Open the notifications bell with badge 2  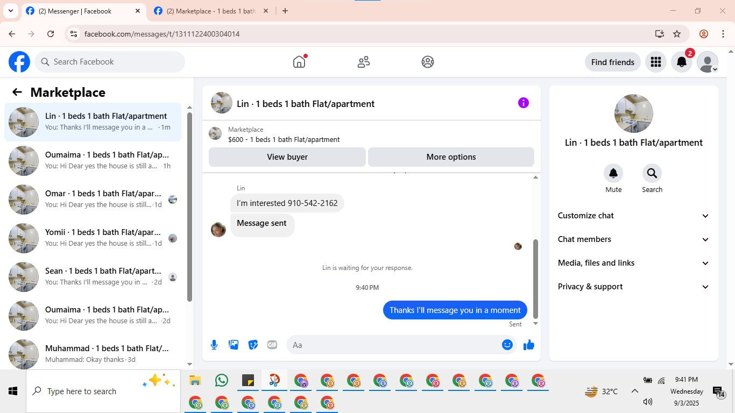coord(682,62)
